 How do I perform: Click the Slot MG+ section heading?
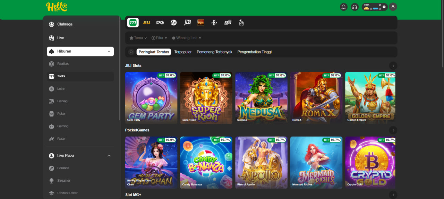pyautogui.click(x=133, y=195)
